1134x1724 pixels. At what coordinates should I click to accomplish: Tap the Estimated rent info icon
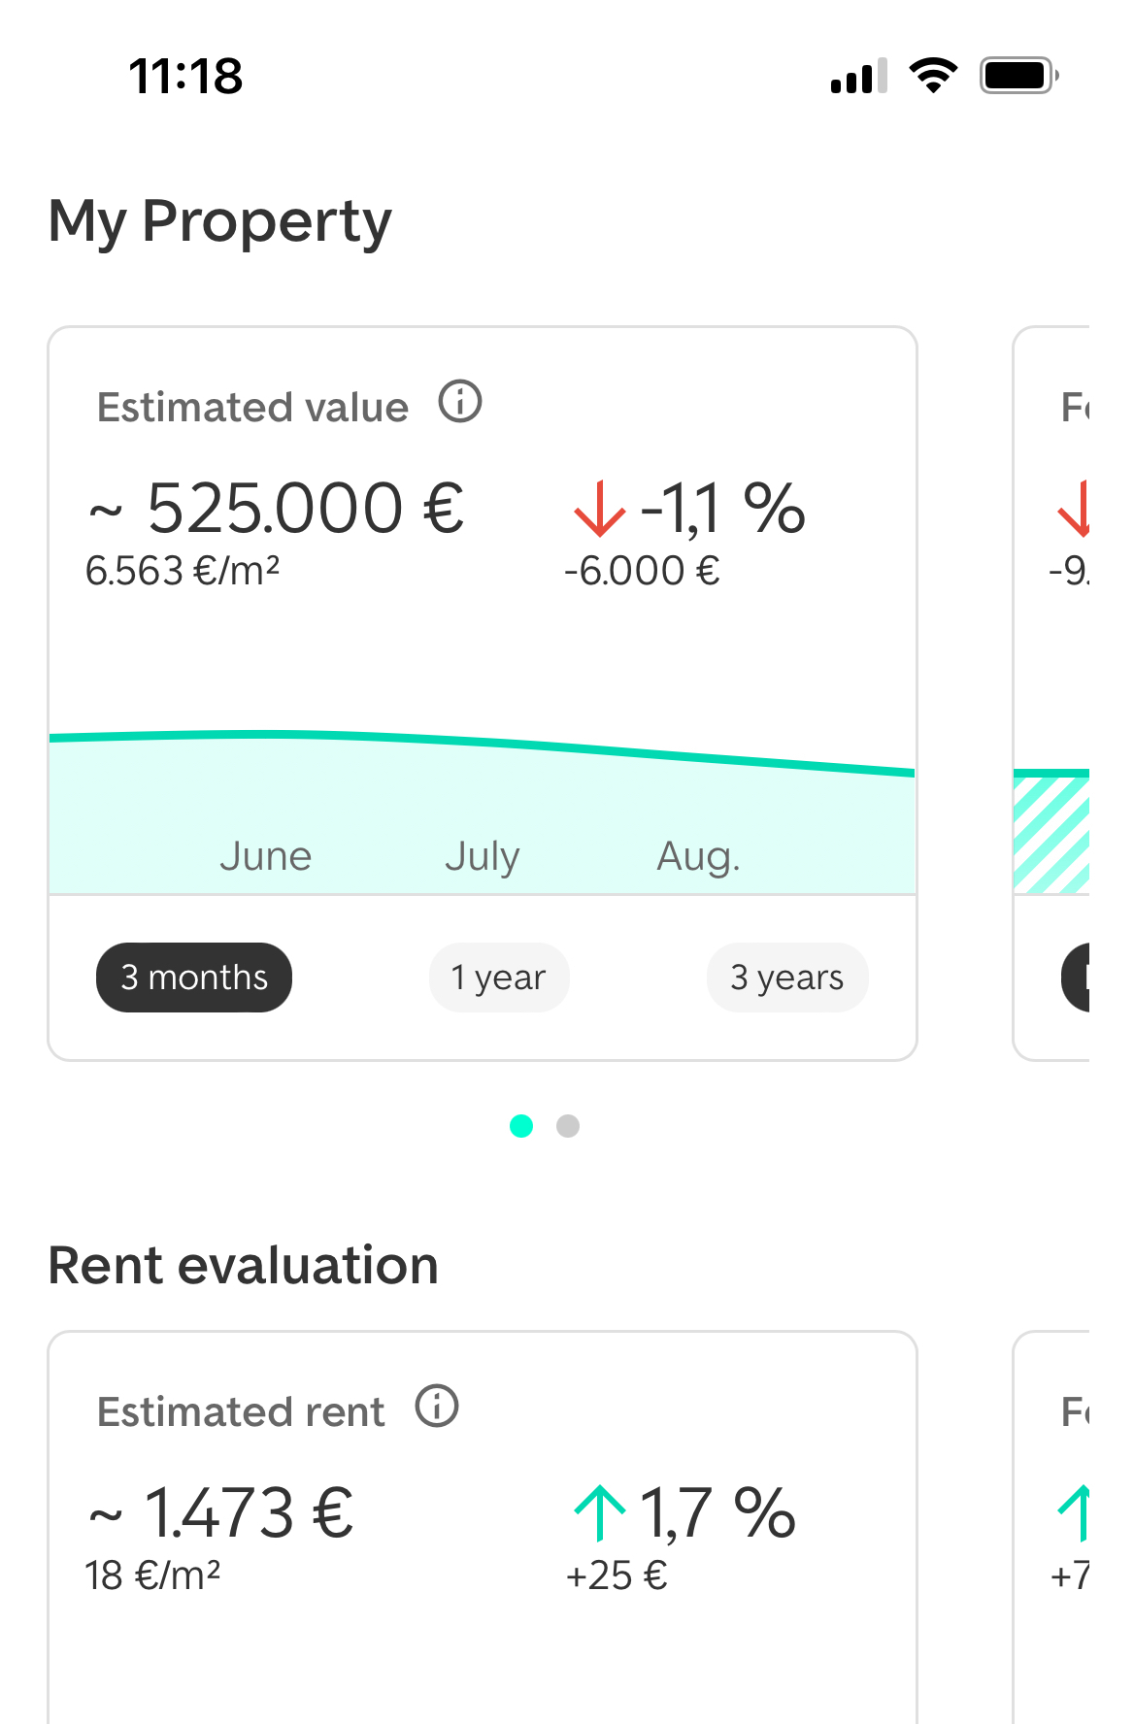point(437,1406)
